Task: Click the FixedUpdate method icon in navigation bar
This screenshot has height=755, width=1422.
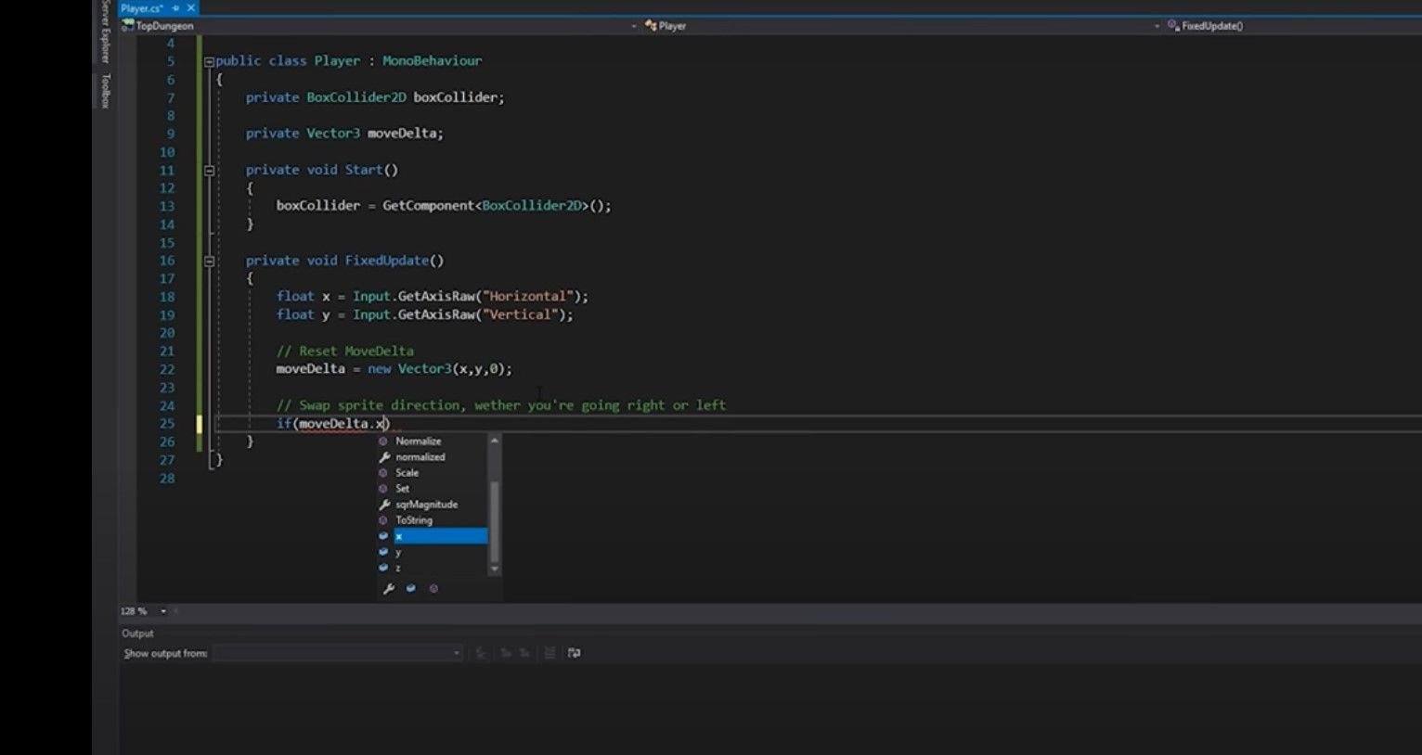Action: pos(1173,26)
